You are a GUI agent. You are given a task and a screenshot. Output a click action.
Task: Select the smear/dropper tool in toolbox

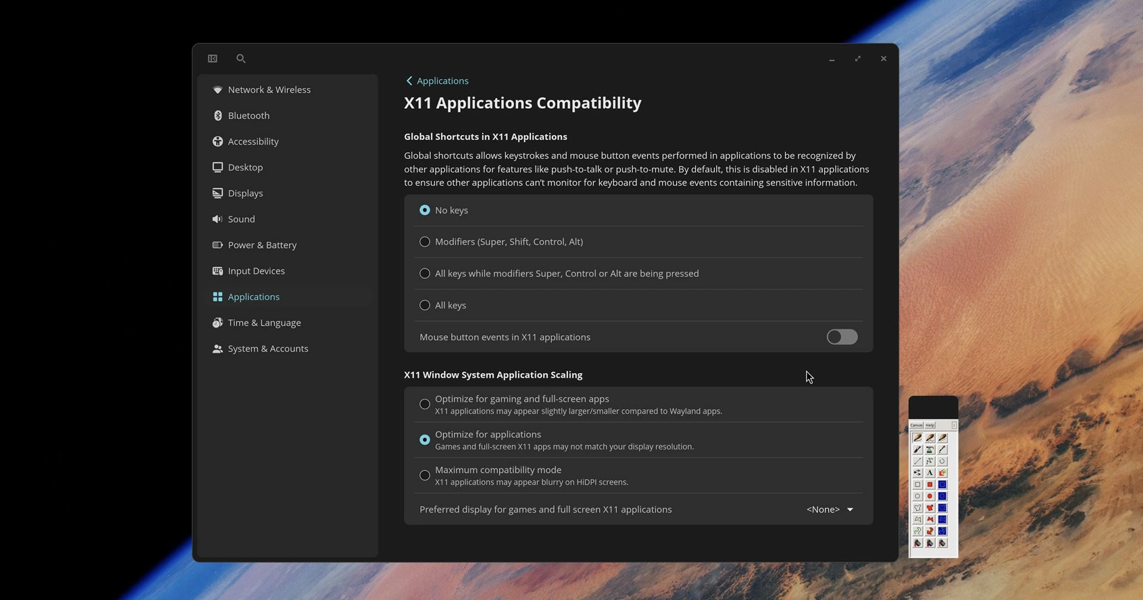(x=942, y=449)
